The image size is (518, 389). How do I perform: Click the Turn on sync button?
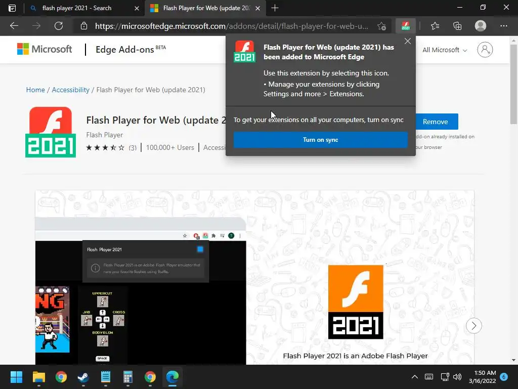pyautogui.click(x=320, y=140)
